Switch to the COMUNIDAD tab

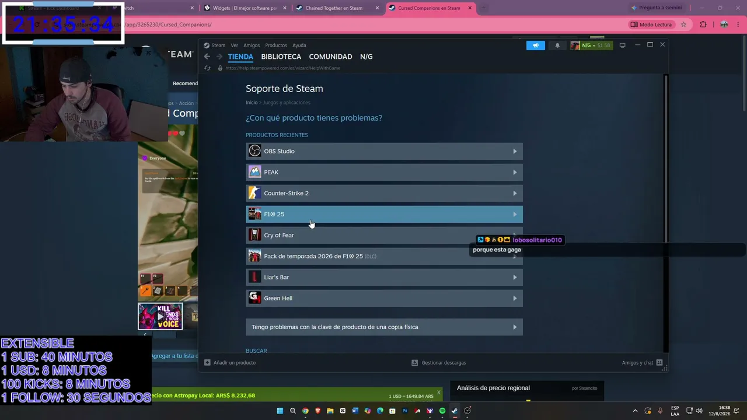(x=330, y=57)
